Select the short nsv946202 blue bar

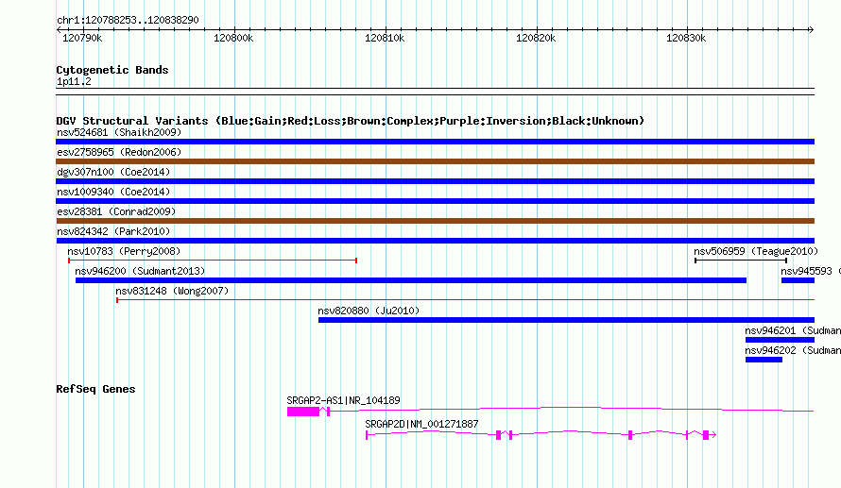coord(764,360)
